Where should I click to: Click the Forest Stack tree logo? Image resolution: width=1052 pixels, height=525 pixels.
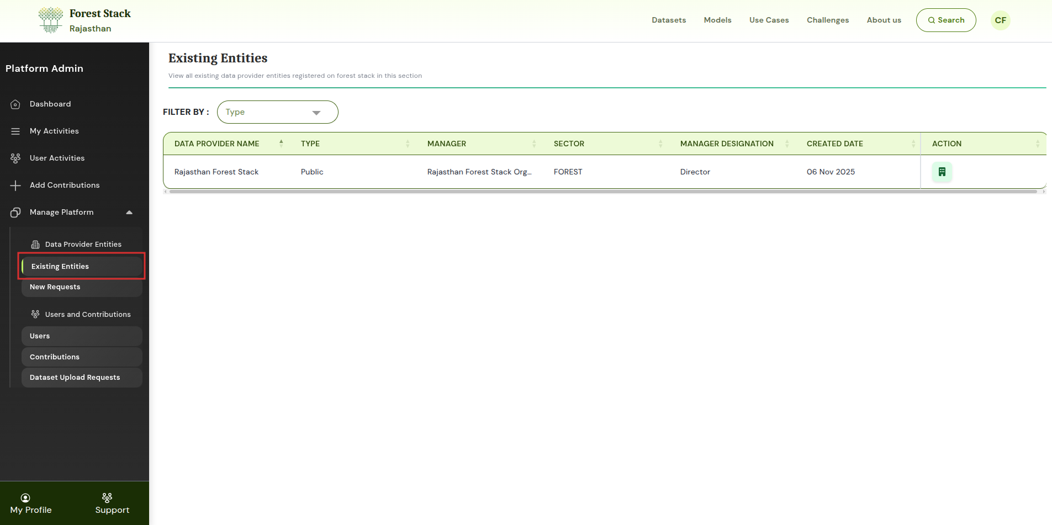coord(51,20)
